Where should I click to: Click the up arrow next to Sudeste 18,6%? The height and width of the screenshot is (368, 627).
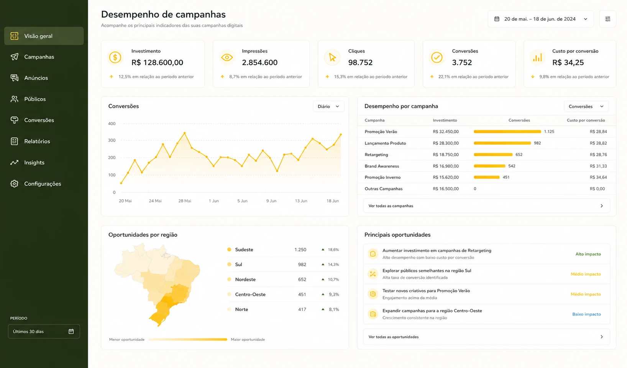323,250
